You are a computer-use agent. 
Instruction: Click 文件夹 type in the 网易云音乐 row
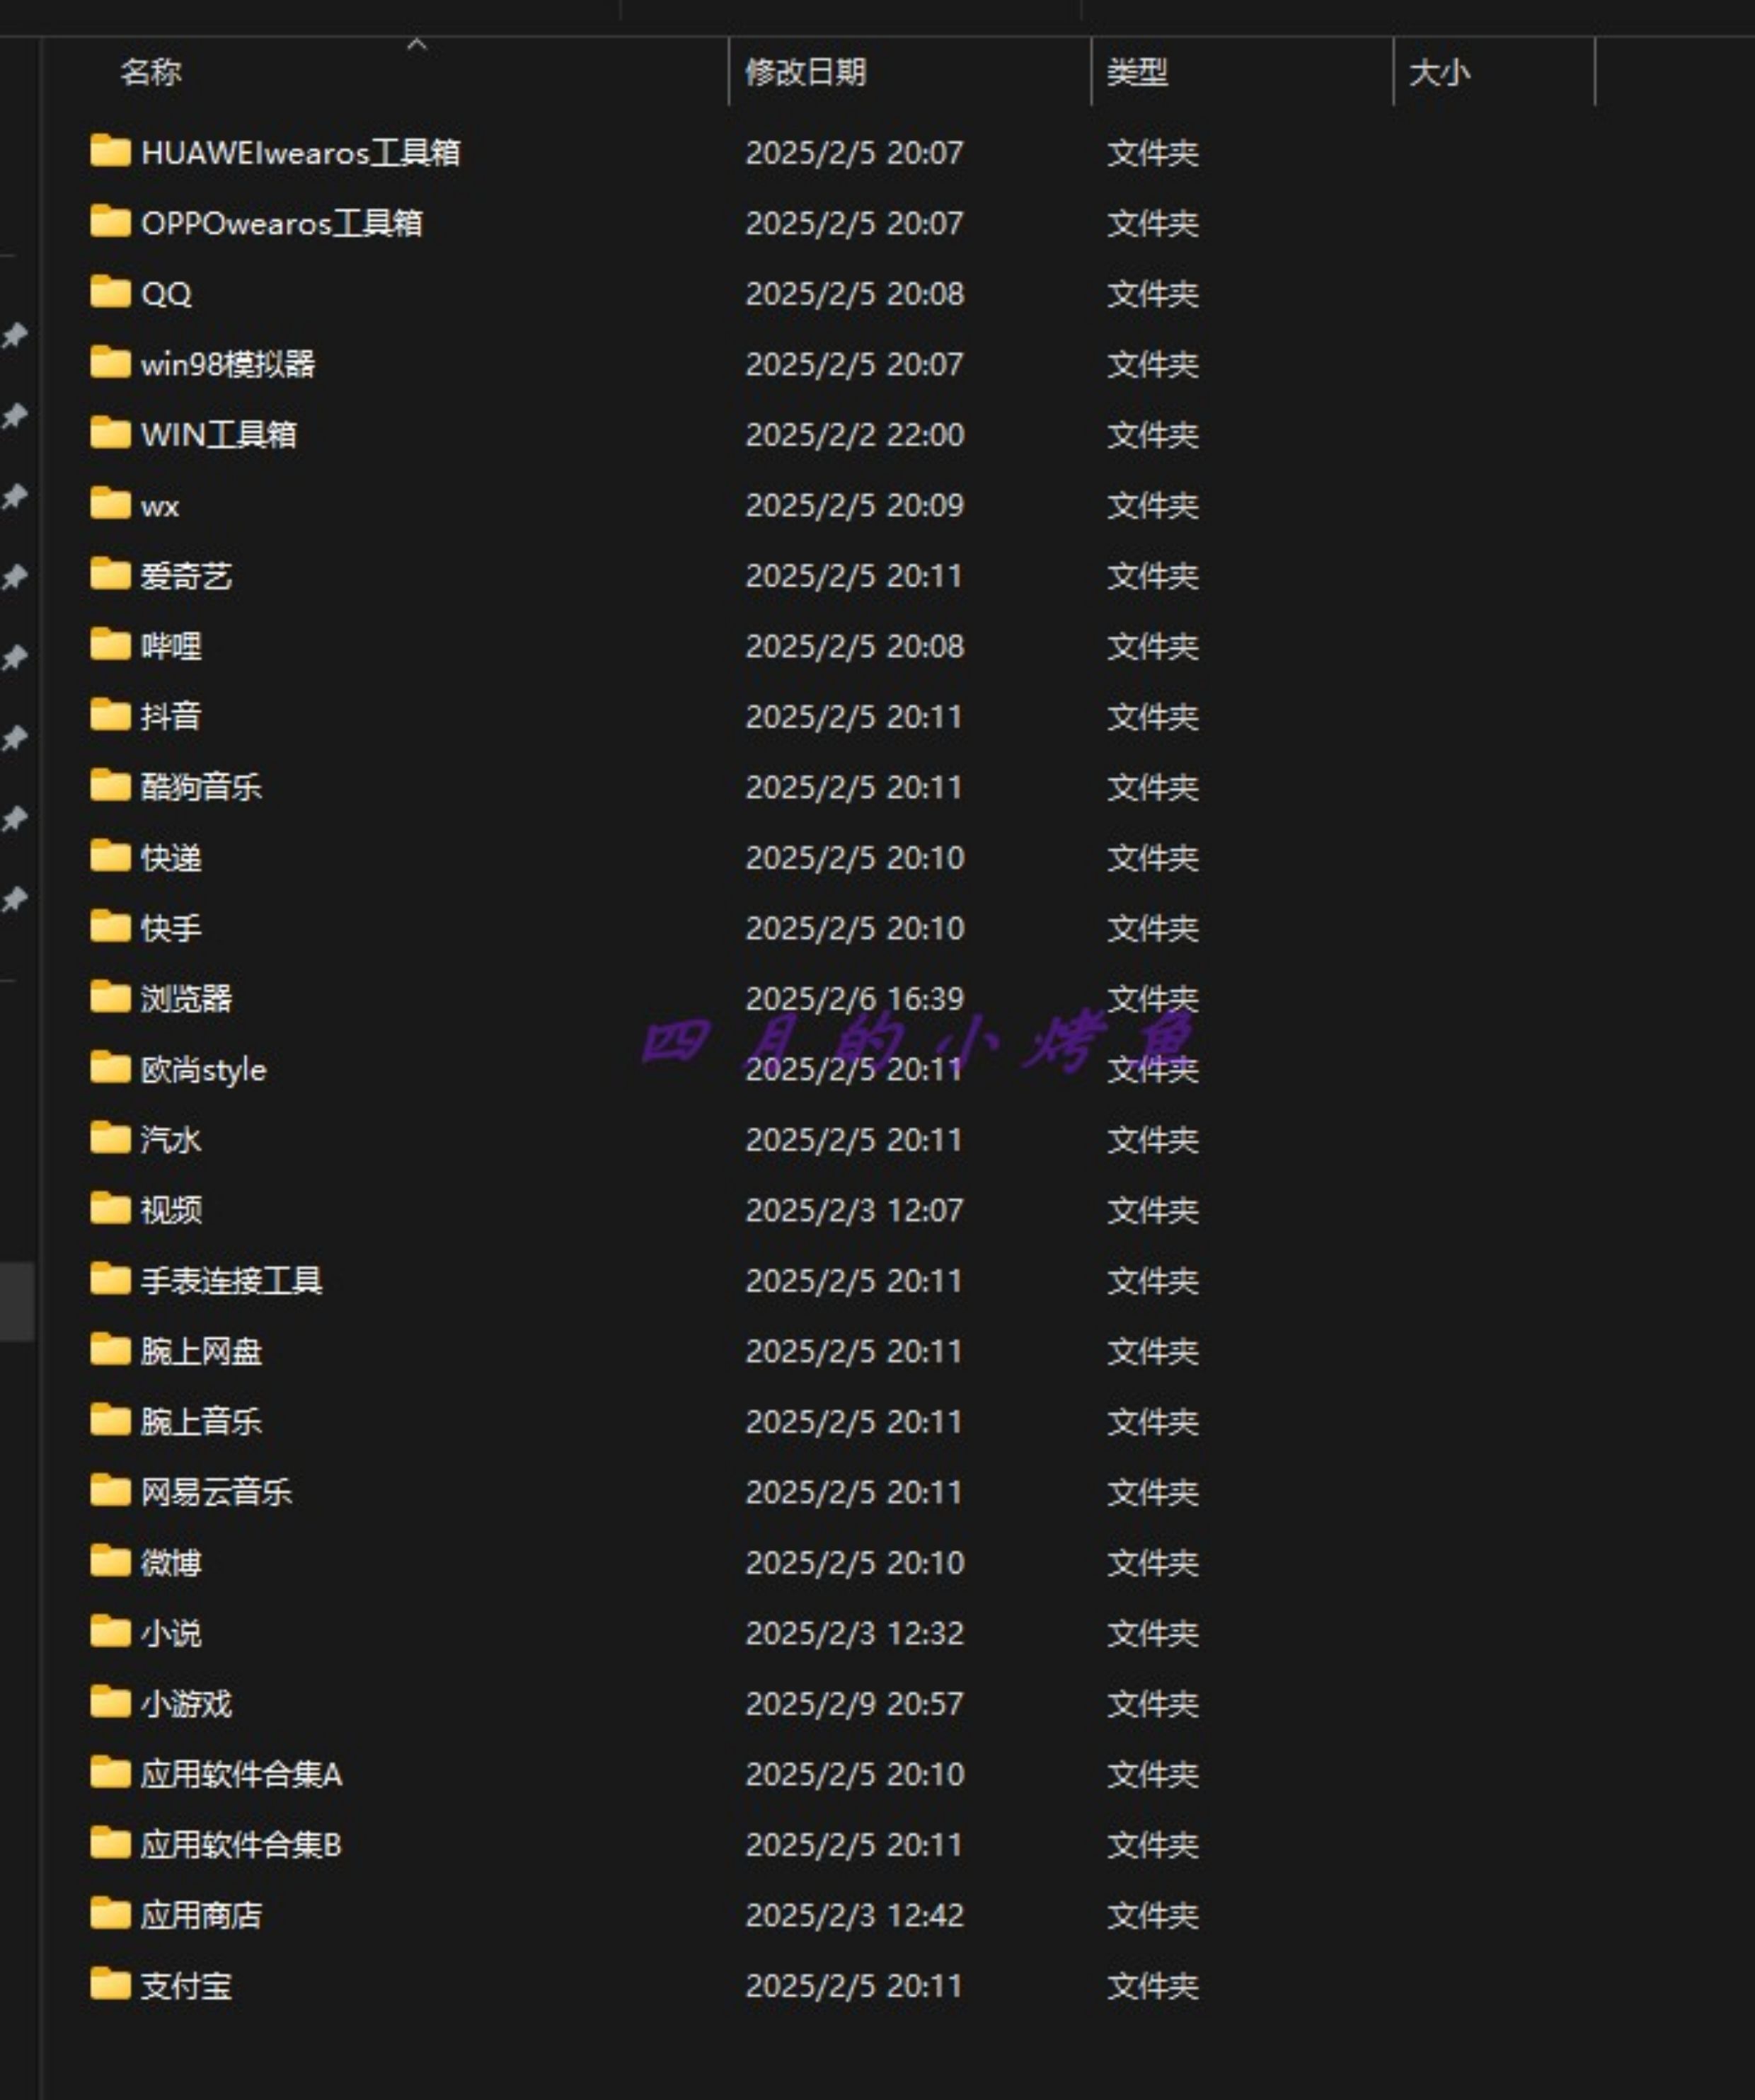point(1152,1492)
